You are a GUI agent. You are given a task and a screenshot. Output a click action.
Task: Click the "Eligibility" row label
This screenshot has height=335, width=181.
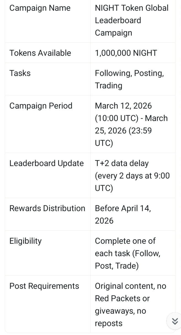click(x=25, y=241)
